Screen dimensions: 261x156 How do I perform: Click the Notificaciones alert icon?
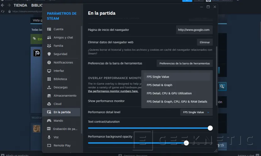(49, 62)
